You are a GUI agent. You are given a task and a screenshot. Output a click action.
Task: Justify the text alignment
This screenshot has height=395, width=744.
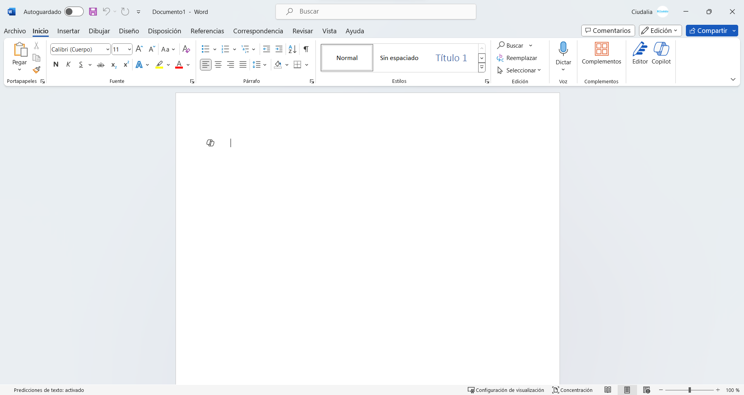243,65
